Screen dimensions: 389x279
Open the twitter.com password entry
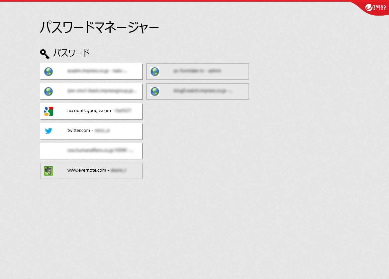[x=91, y=131]
